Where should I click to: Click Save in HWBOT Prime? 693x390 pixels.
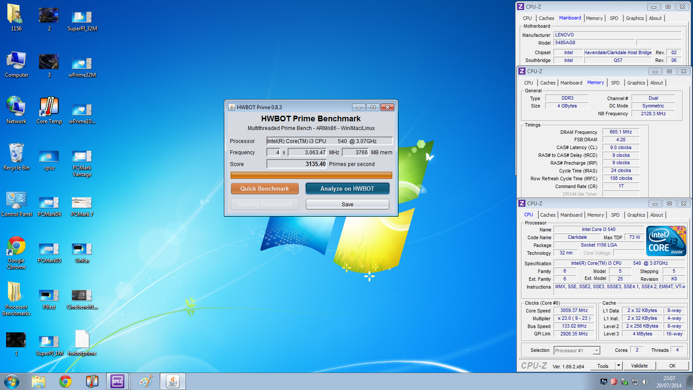coord(347,204)
